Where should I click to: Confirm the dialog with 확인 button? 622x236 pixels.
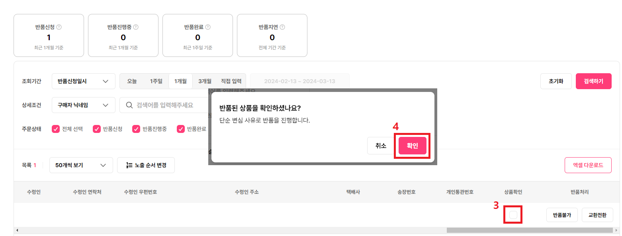coord(412,146)
